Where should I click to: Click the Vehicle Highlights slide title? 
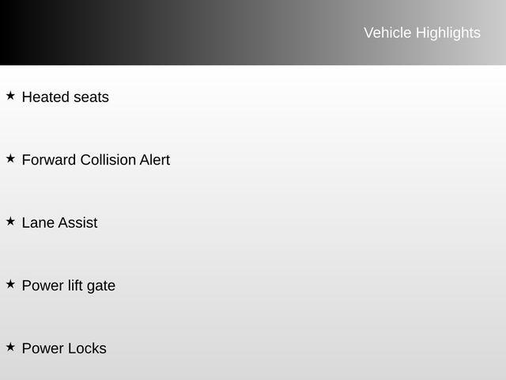coord(421,32)
